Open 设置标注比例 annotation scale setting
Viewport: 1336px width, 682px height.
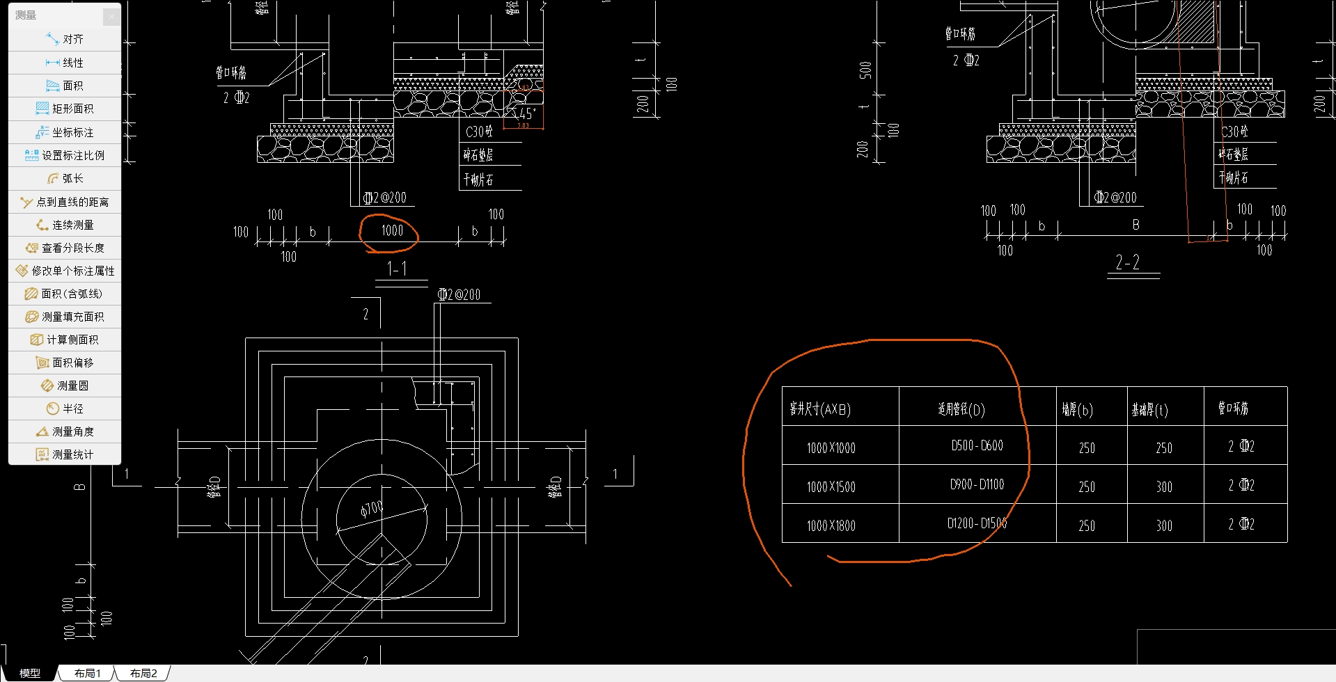(x=65, y=155)
